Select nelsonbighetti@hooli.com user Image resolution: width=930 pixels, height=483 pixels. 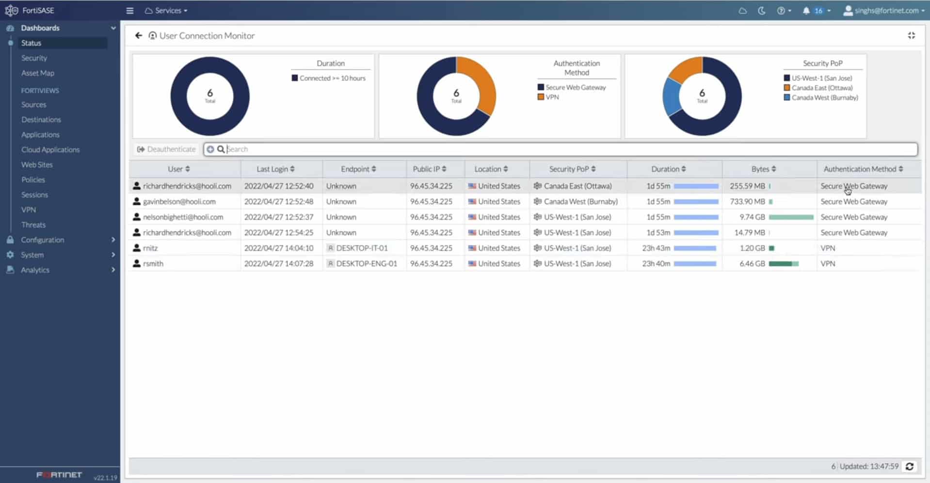tap(183, 217)
